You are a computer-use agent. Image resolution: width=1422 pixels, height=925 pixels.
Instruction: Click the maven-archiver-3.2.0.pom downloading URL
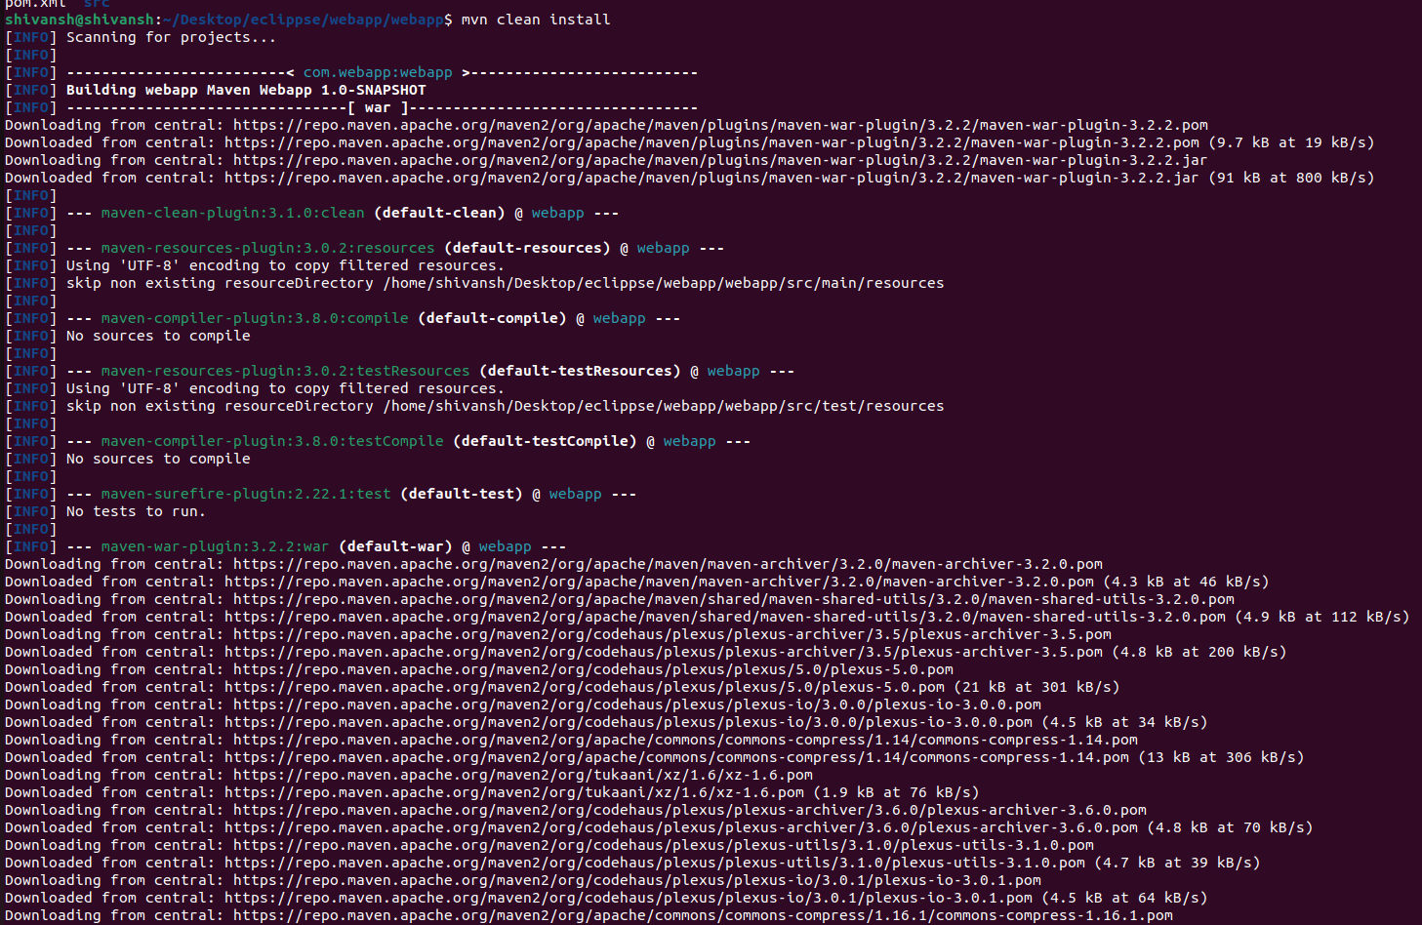click(668, 564)
